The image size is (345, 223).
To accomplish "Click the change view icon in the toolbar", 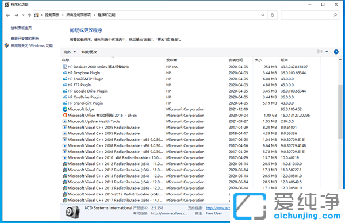I will pos(320,52).
